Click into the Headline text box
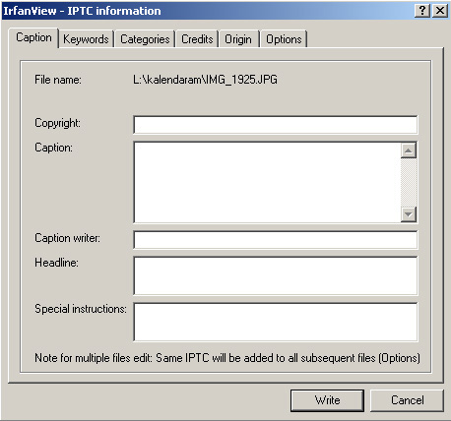This screenshot has height=421, width=451. click(276, 275)
